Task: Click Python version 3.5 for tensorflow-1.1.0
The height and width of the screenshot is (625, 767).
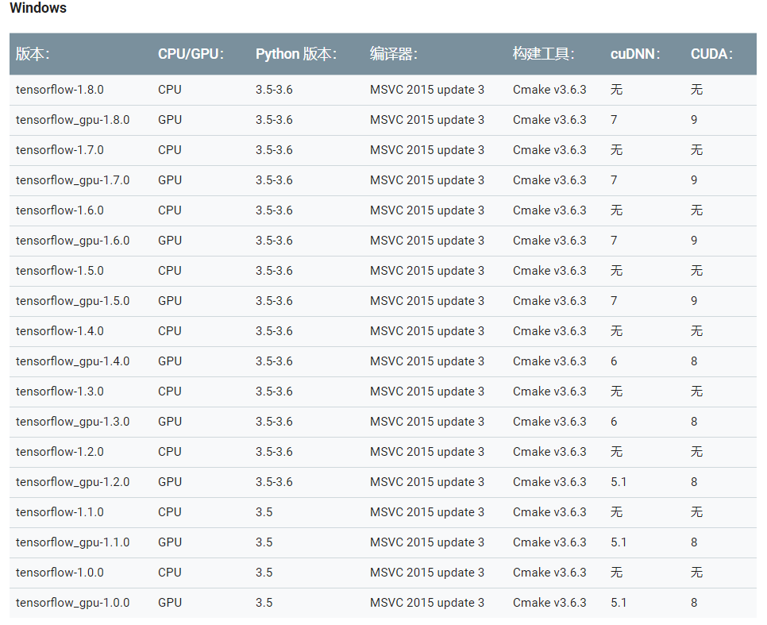Action: tap(264, 512)
